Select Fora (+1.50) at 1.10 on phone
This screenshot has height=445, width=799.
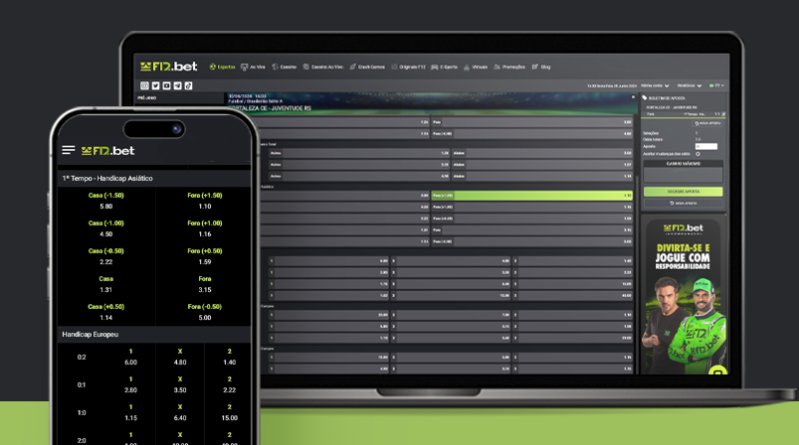[204, 201]
